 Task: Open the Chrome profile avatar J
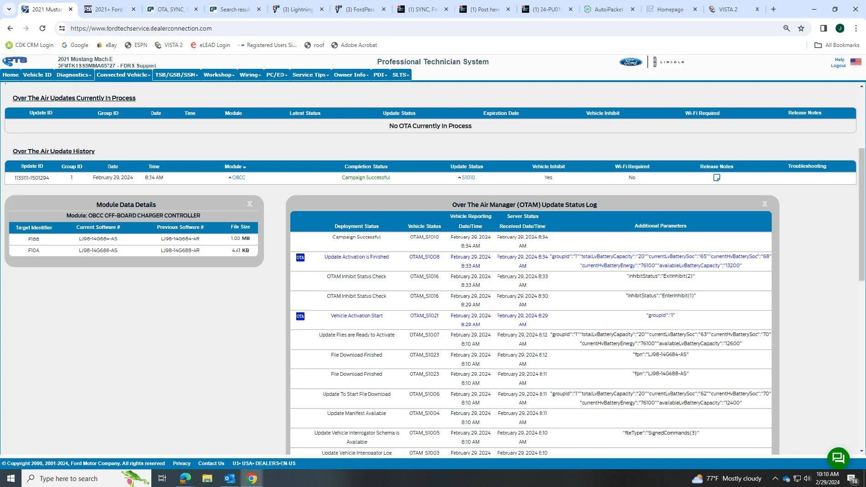coord(840,28)
